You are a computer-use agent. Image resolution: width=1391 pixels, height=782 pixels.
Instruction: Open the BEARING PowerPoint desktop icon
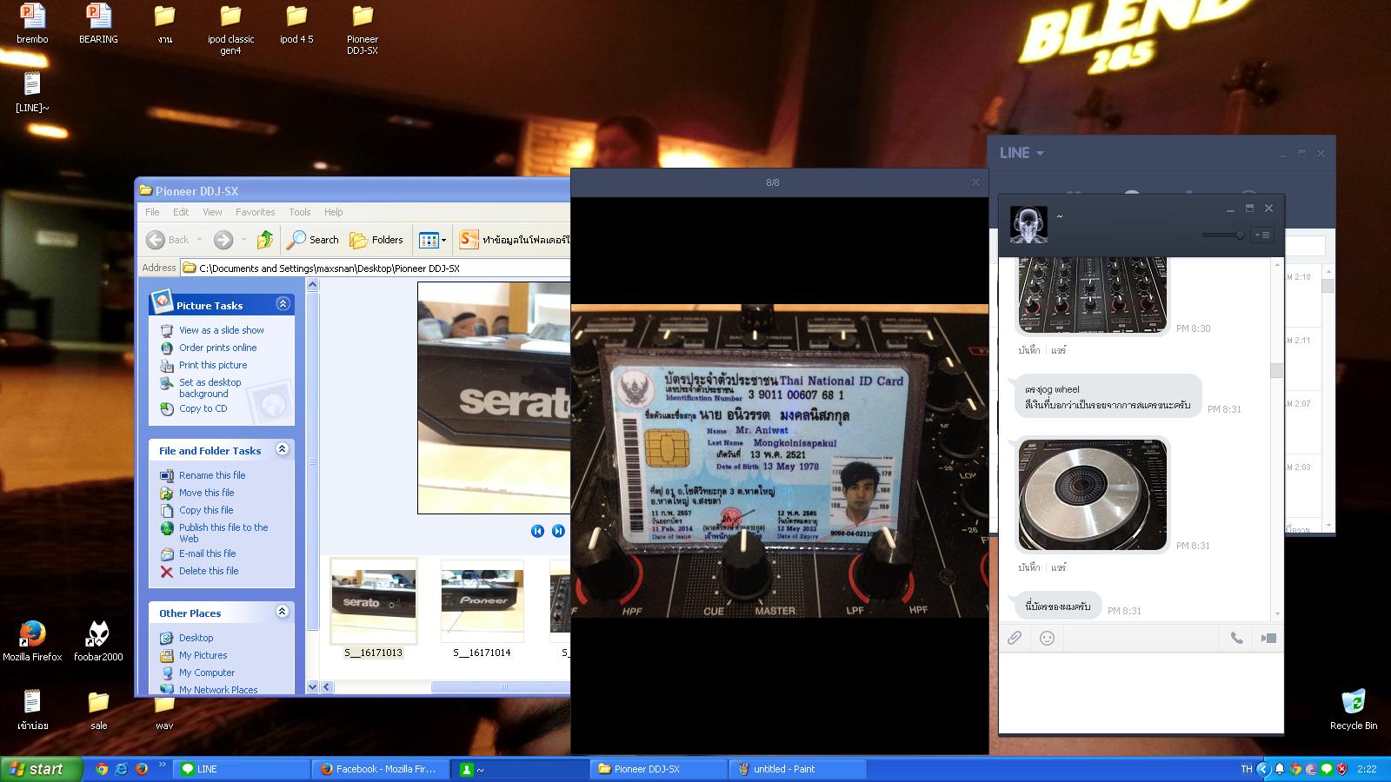[x=98, y=23]
